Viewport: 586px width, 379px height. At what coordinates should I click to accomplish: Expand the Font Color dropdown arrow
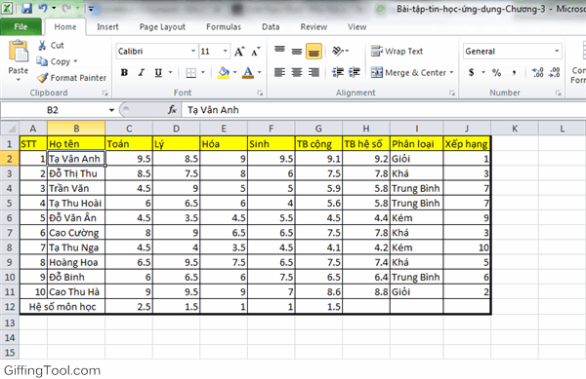pos(260,73)
